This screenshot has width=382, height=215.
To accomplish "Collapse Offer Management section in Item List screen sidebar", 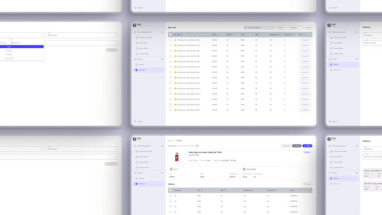I will (x=162, y=32).
